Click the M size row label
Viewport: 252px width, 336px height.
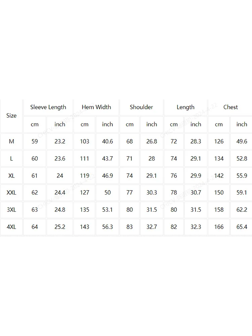point(11,141)
